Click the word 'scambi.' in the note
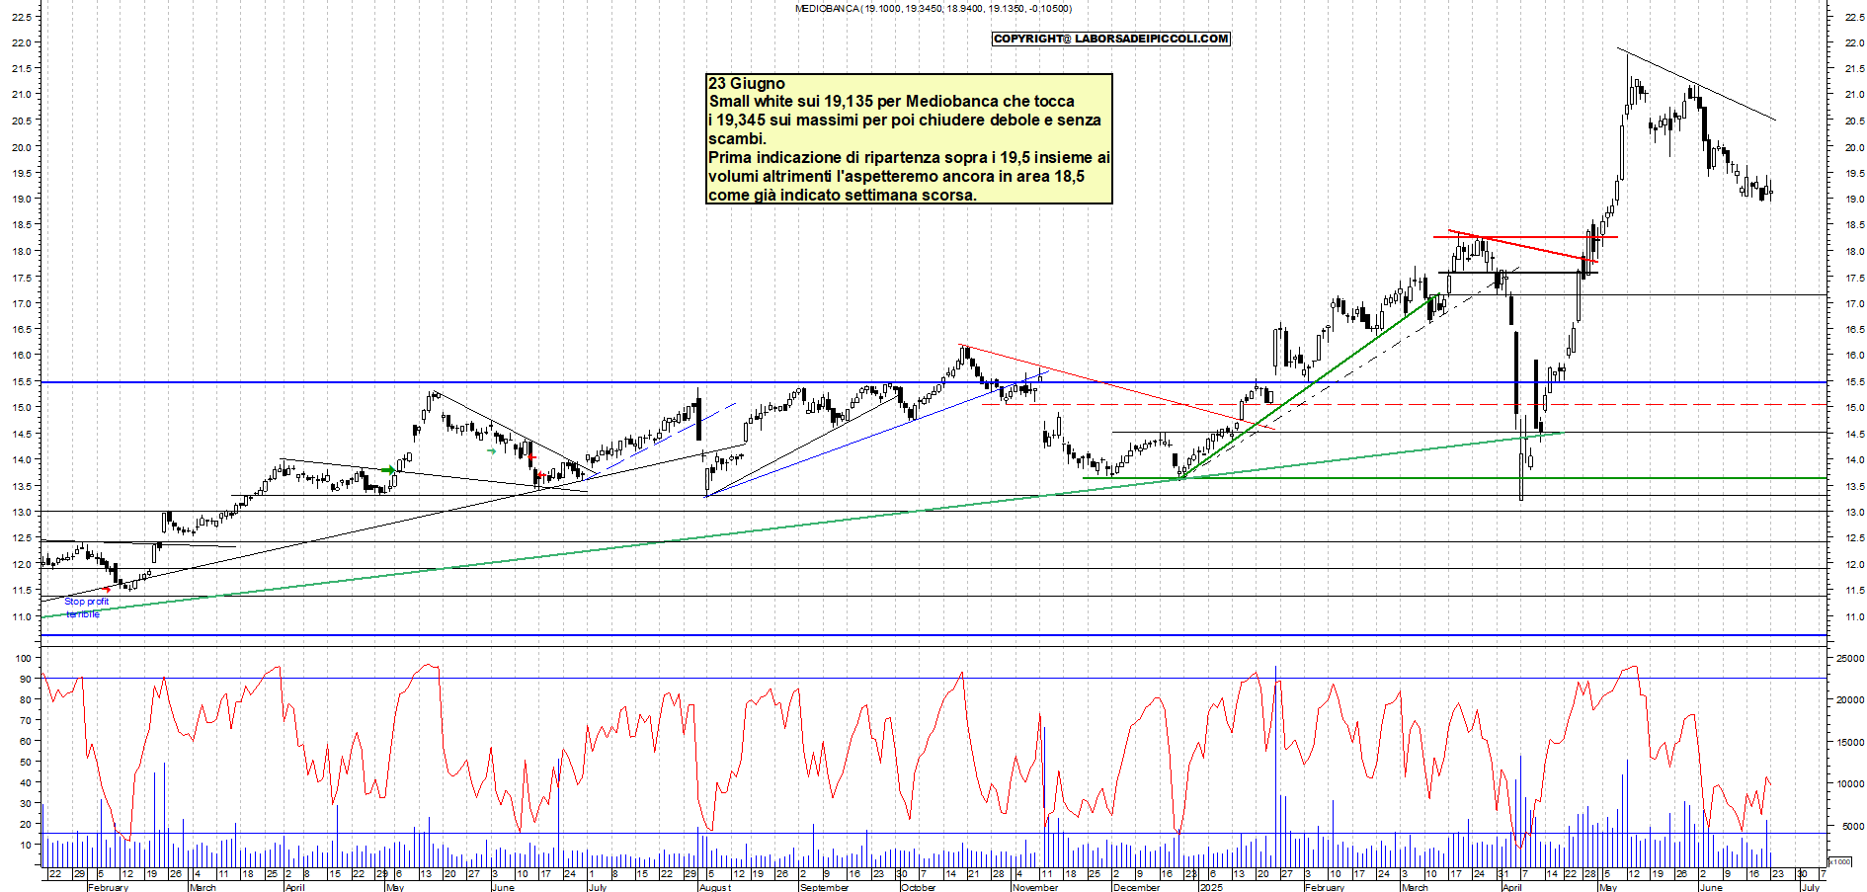1867x892 pixels. point(737,139)
